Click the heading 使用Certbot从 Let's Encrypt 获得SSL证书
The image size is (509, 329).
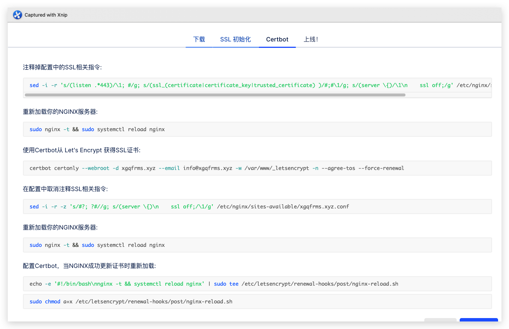82,150
